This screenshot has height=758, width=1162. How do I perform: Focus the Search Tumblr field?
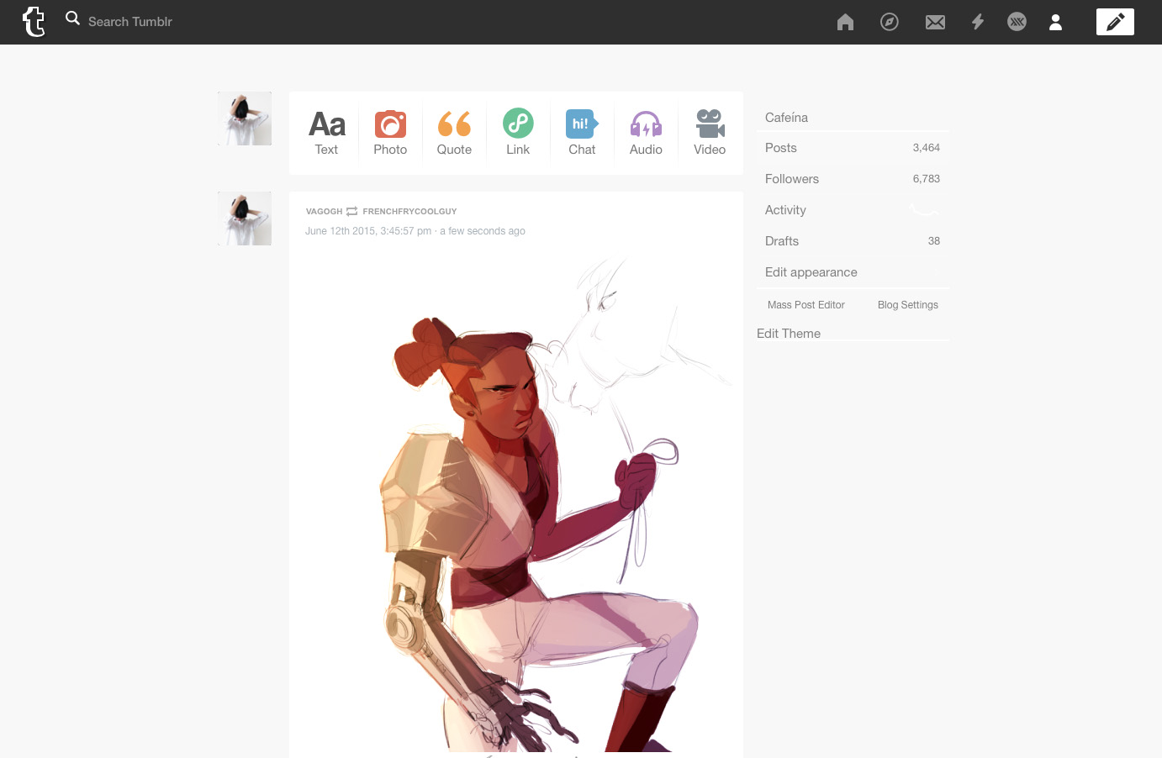(x=130, y=22)
